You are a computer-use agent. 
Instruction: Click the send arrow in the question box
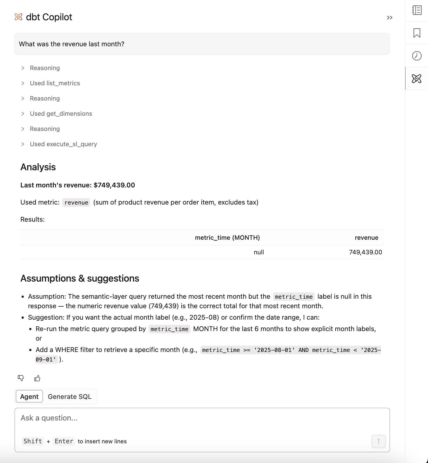coord(378,441)
